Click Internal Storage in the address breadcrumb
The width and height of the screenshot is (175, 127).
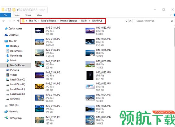[x=68, y=21]
